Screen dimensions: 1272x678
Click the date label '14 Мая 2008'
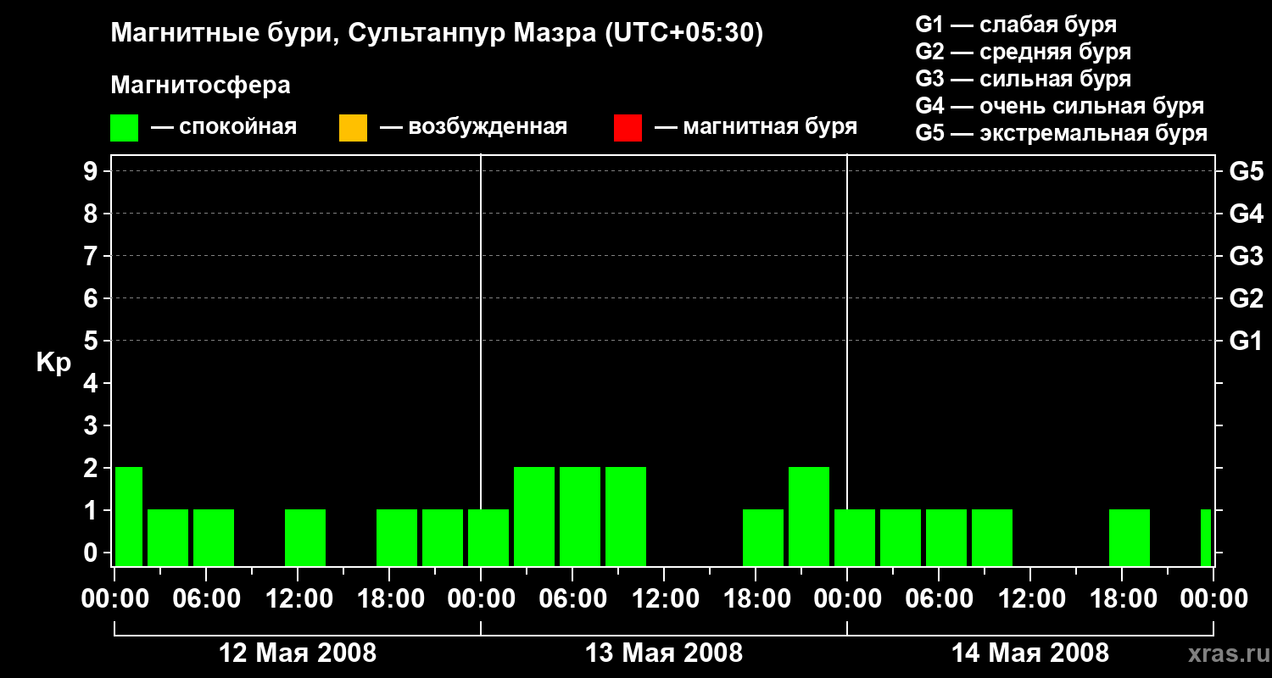pos(1030,653)
